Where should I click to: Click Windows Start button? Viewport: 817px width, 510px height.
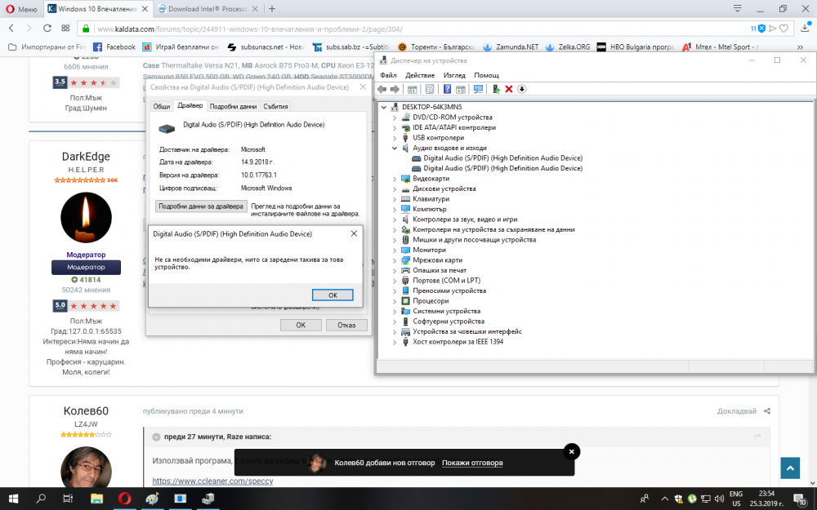(x=13, y=499)
